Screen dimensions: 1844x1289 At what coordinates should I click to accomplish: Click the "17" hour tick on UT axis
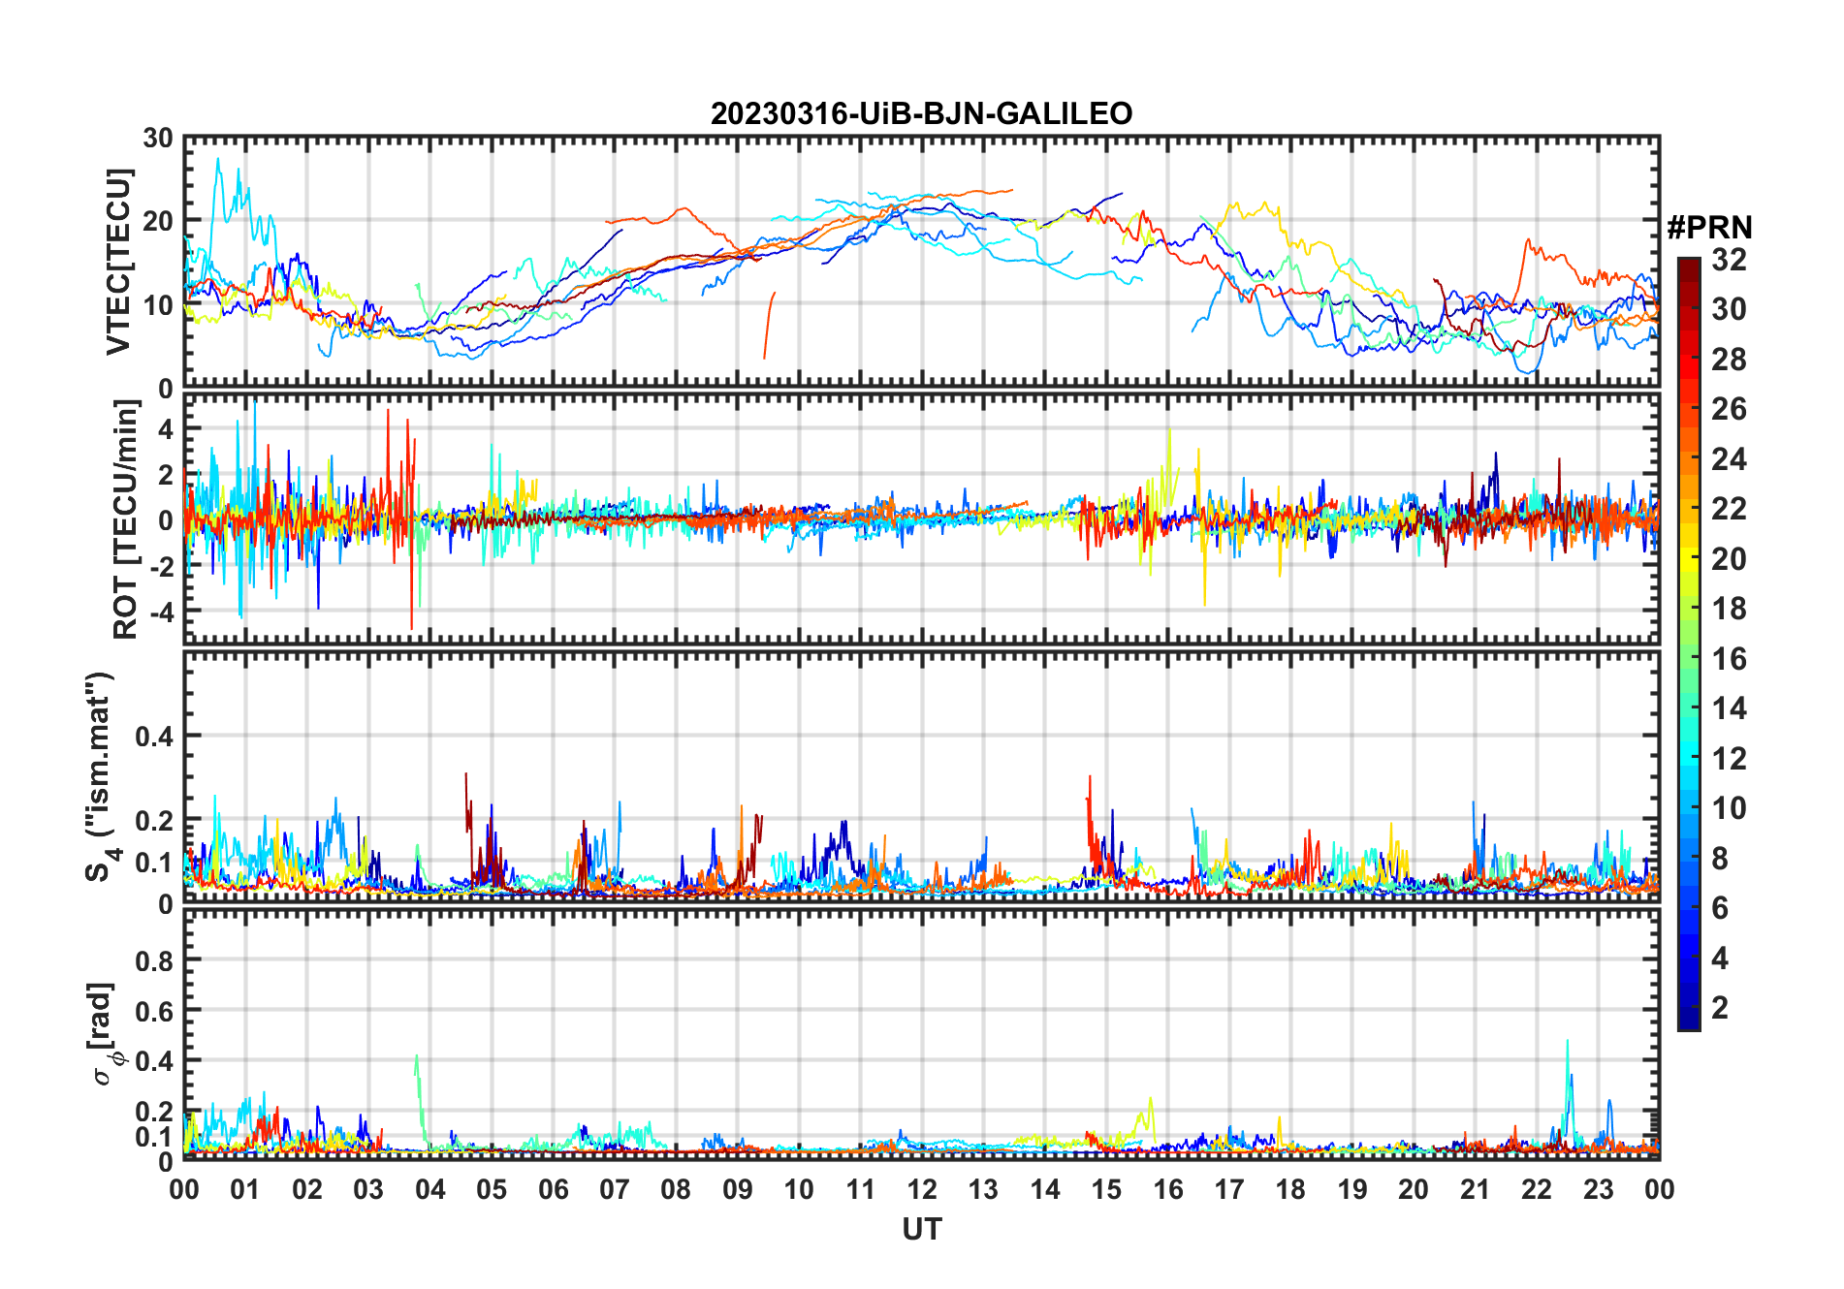(x=1229, y=1189)
